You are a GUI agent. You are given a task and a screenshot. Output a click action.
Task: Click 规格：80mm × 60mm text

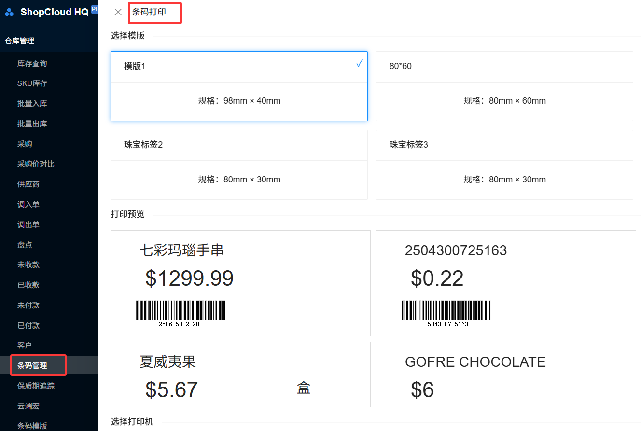click(x=505, y=101)
